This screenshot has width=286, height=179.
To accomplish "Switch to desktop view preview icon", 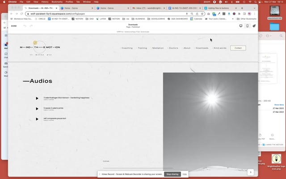I will pos(241,26).
